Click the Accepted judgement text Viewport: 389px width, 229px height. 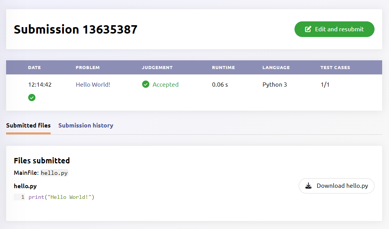[165, 84]
